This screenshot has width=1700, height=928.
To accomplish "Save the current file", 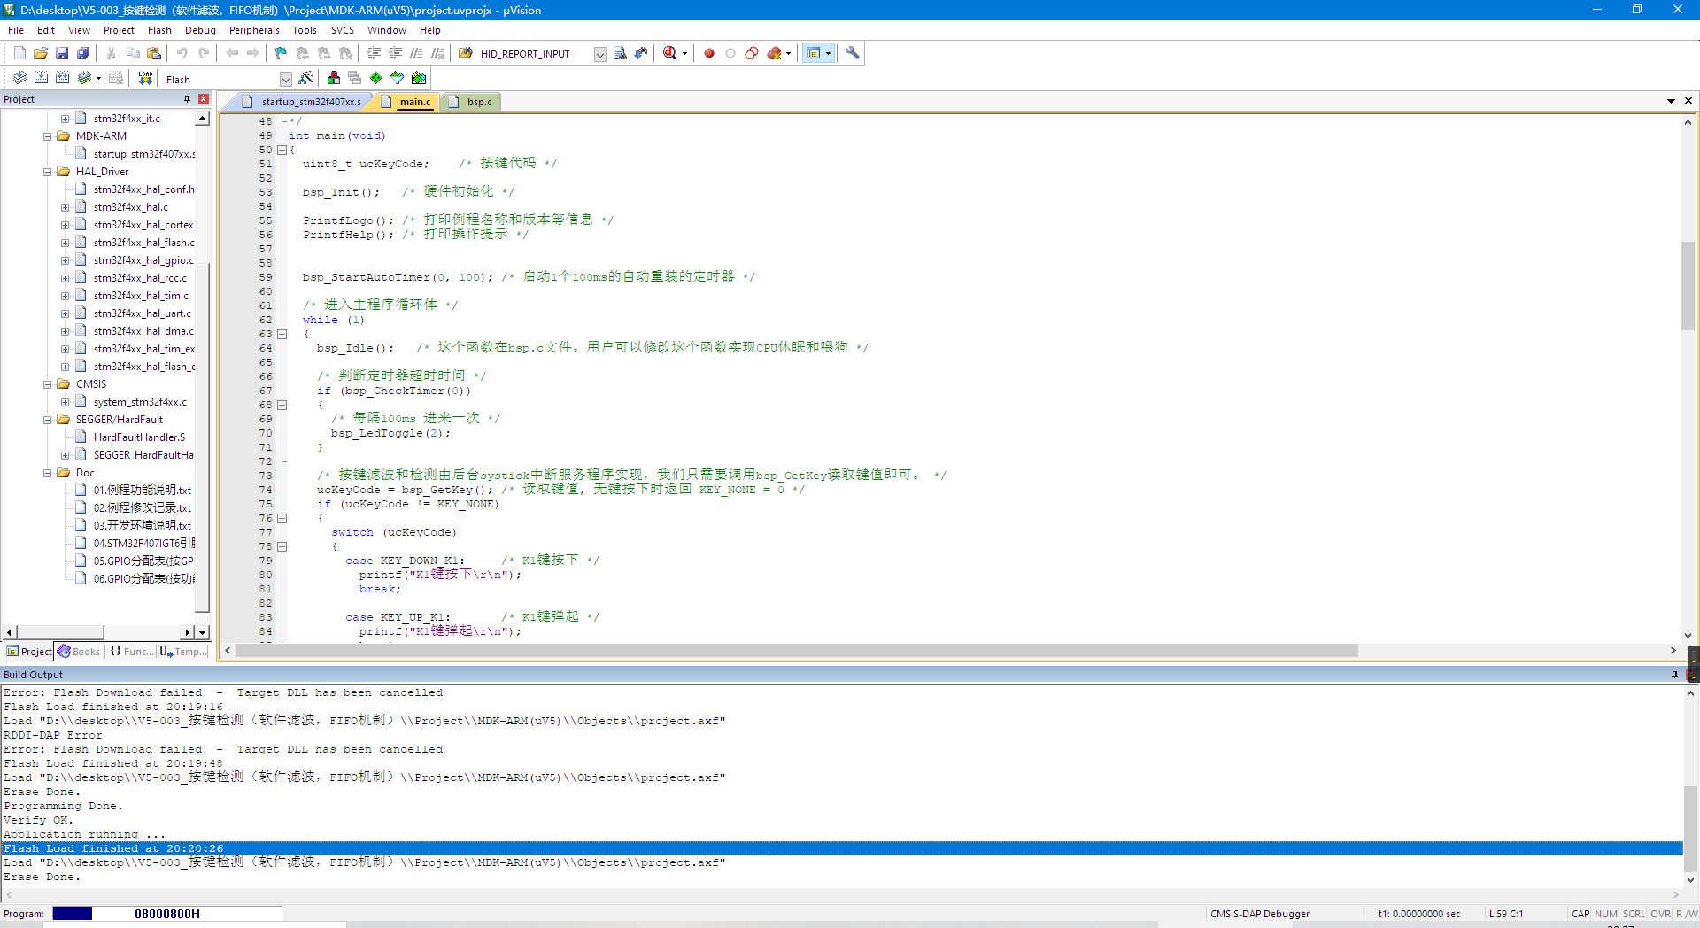I will tap(62, 53).
